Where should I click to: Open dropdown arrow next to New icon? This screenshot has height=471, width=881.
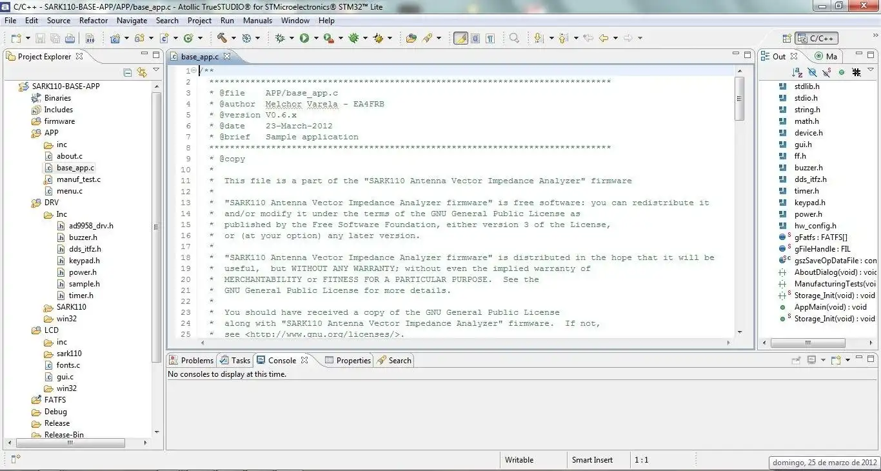pos(27,39)
